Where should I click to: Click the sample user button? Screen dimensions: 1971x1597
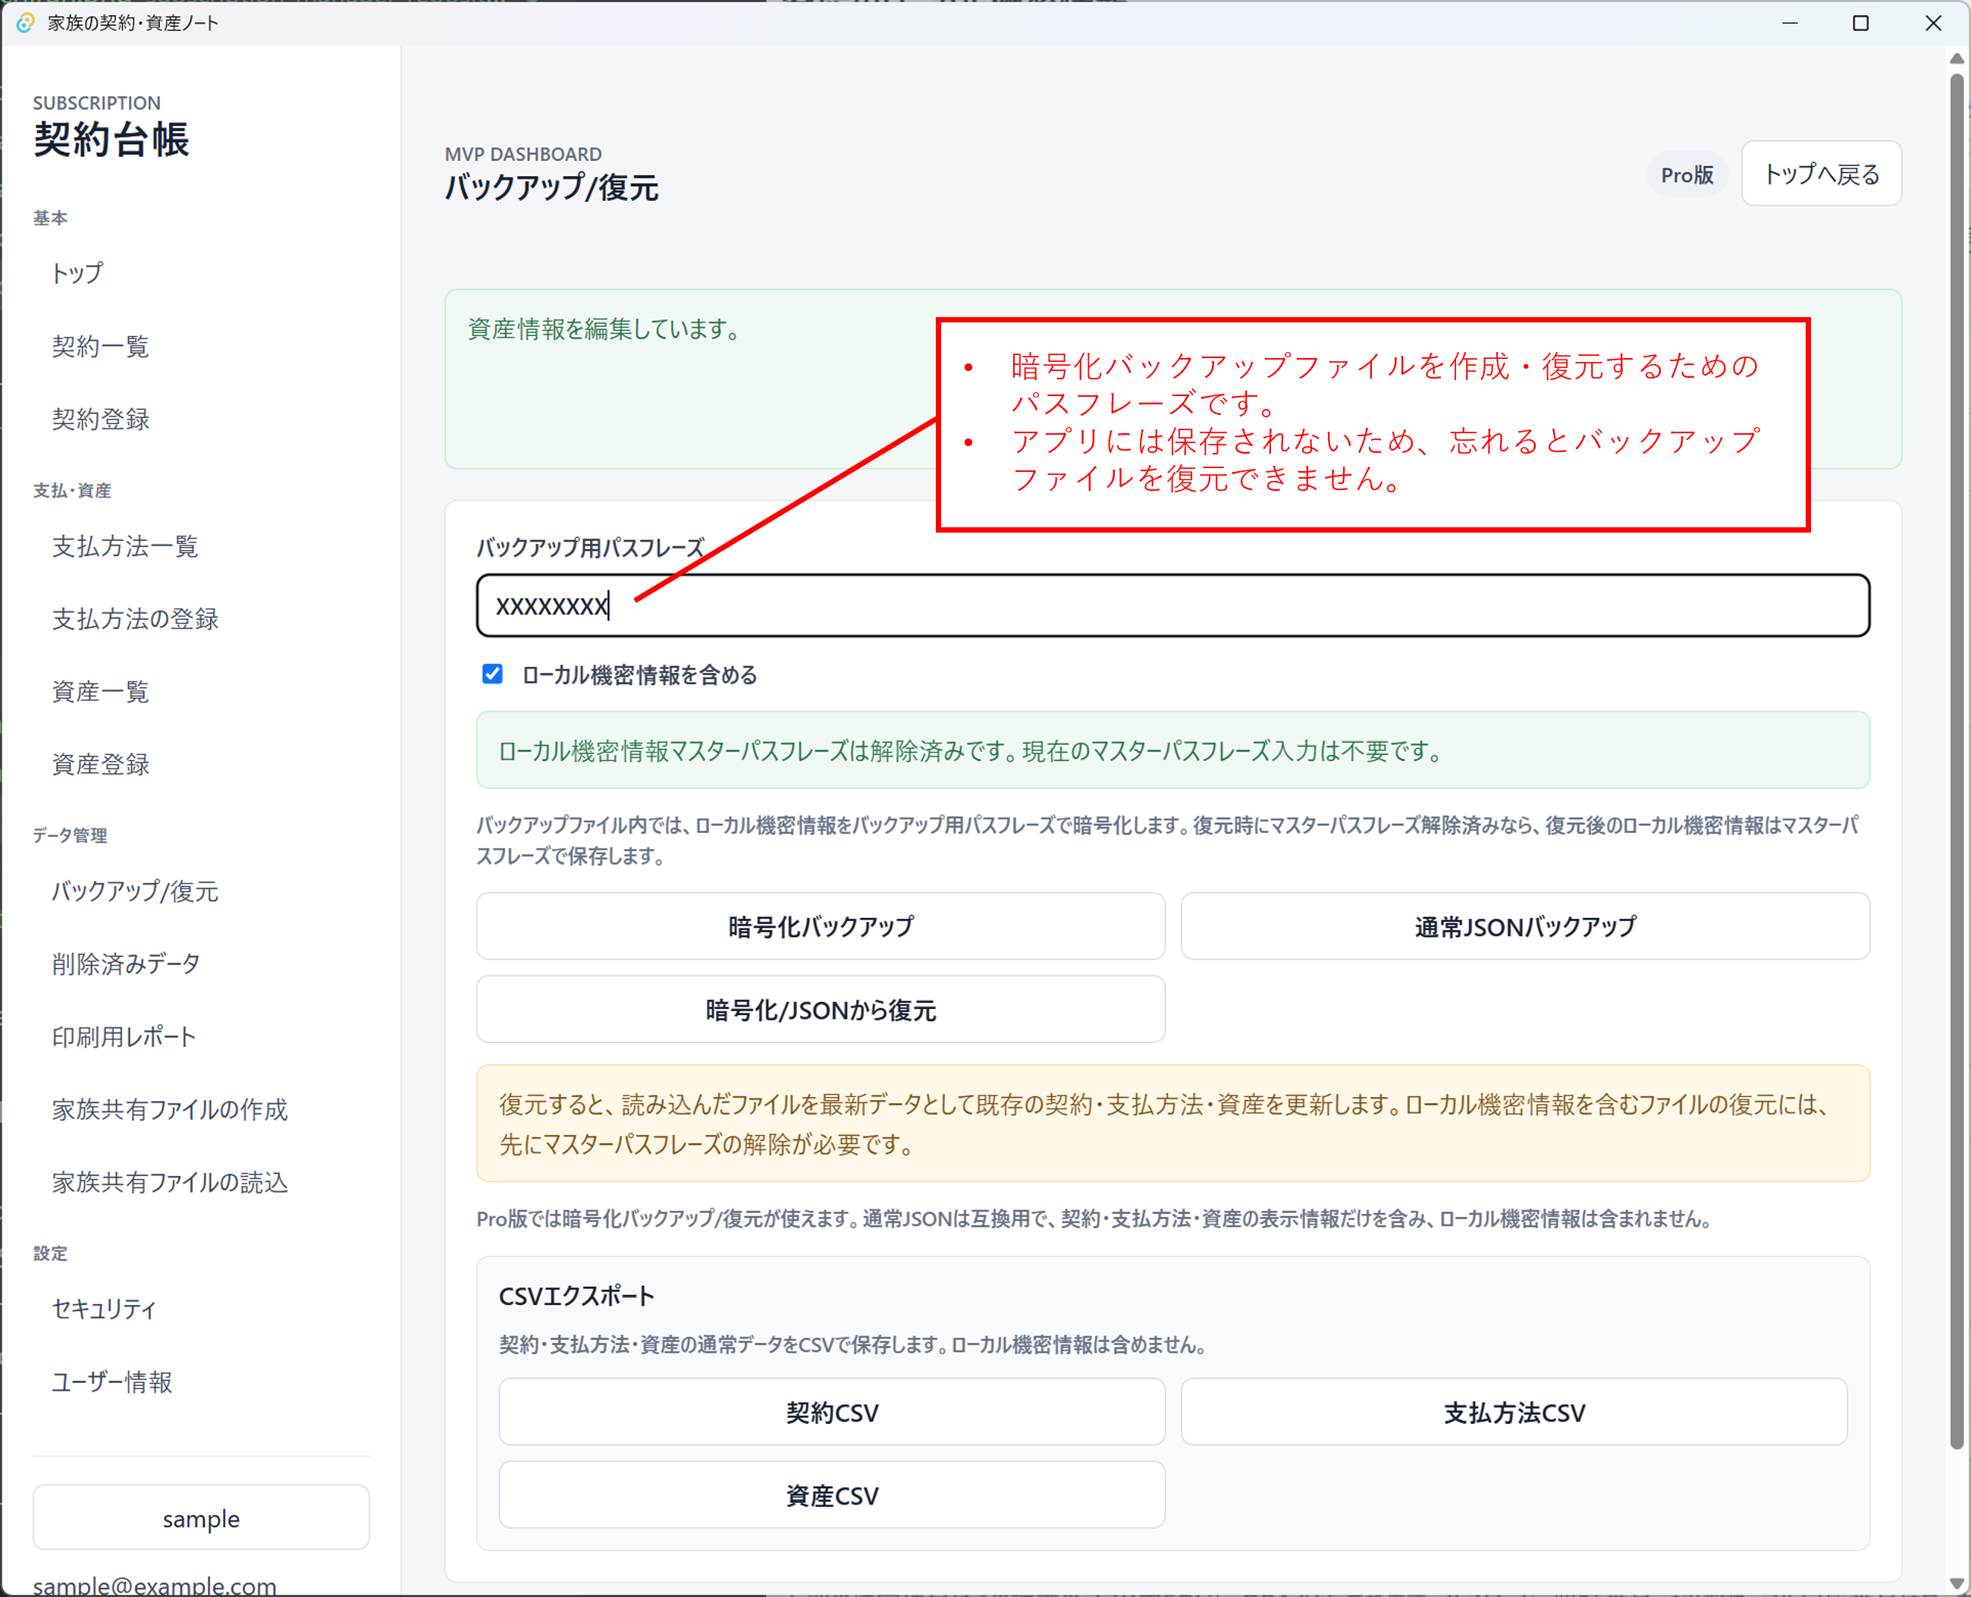coord(201,1518)
